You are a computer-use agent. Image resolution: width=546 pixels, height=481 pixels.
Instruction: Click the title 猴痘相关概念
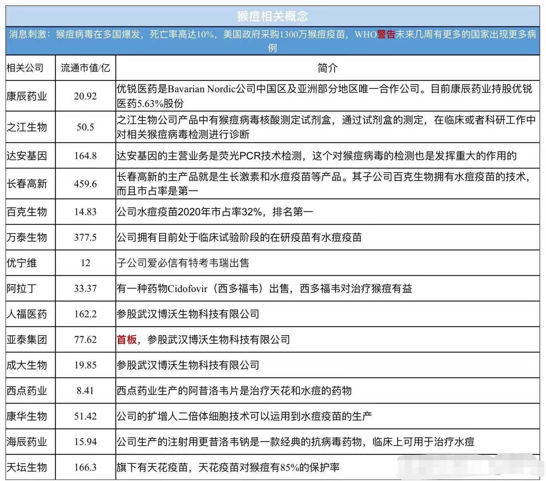[x=272, y=16]
